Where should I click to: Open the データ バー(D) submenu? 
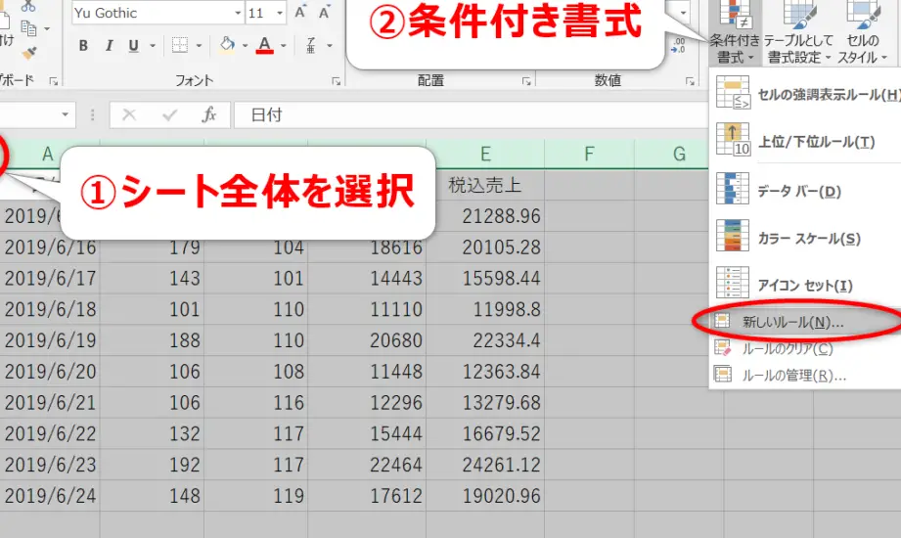click(798, 192)
